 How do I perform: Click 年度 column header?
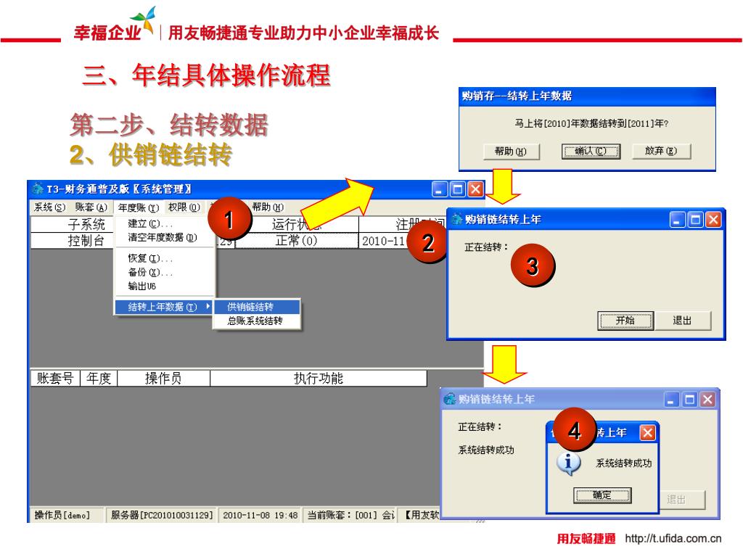tap(99, 379)
